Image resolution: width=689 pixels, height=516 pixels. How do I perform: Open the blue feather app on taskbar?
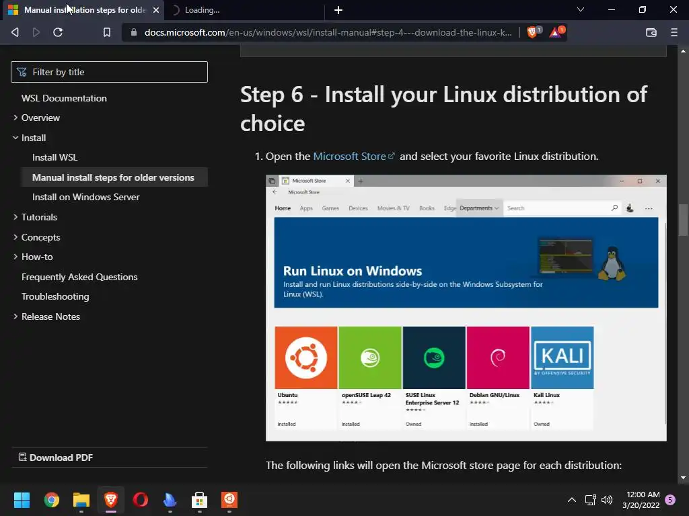click(x=170, y=500)
